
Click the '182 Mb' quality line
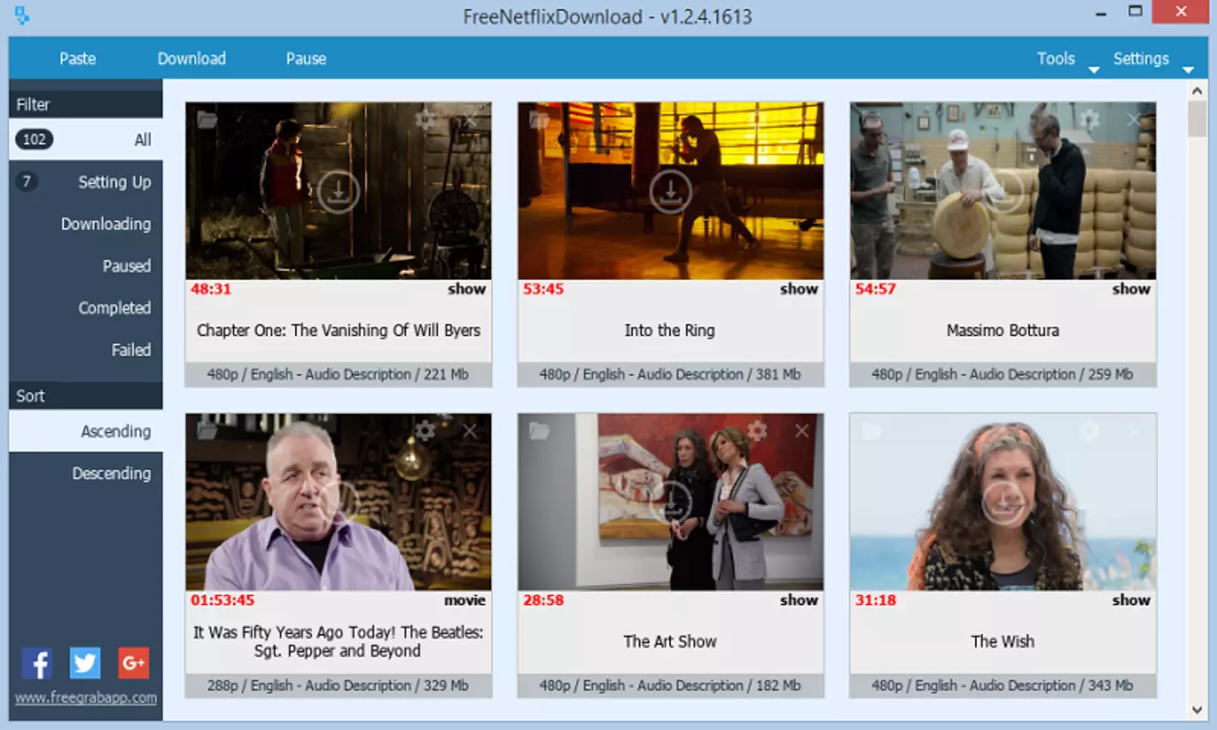point(670,685)
